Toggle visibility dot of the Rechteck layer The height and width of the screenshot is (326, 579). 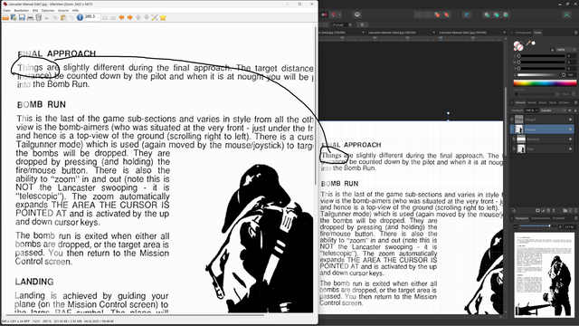click(571, 139)
